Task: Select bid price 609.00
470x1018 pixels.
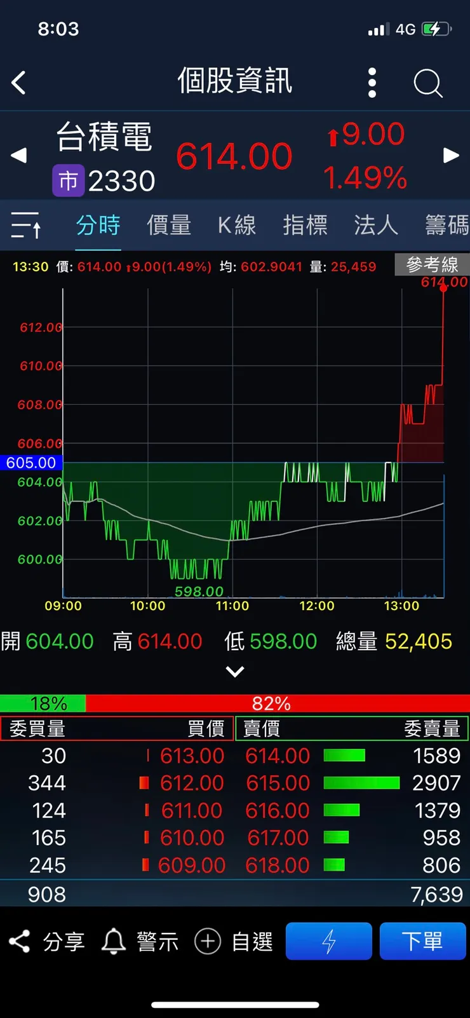Action: [x=192, y=865]
